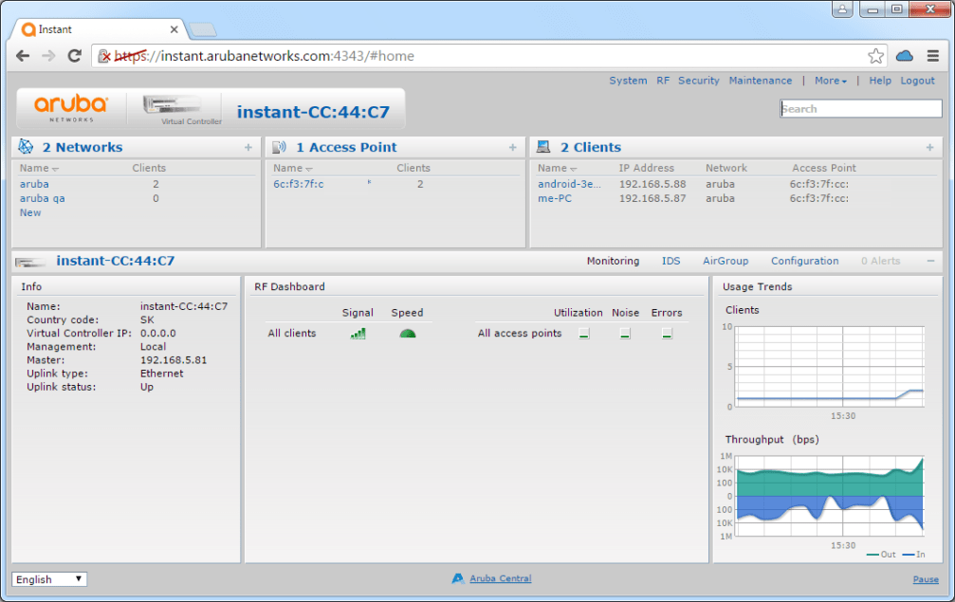The image size is (955, 602).
Task: Pause the dashboard updates
Action: (926, 579)
